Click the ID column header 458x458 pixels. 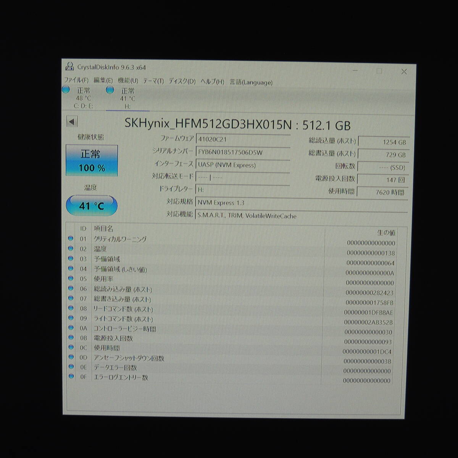(x=83, y=228)
